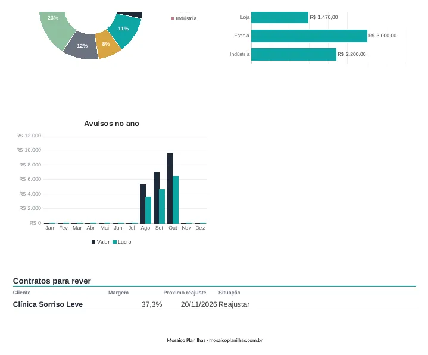Image resolution: width=428 pixels, height=355 pixels.
Task: Click the Escola axis label
Action: 242,36
